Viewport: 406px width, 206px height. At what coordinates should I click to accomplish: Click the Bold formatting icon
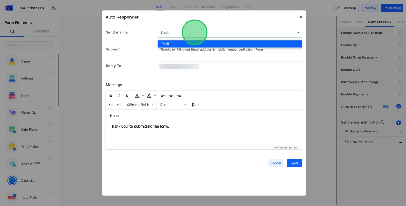(x=111, y=95)
